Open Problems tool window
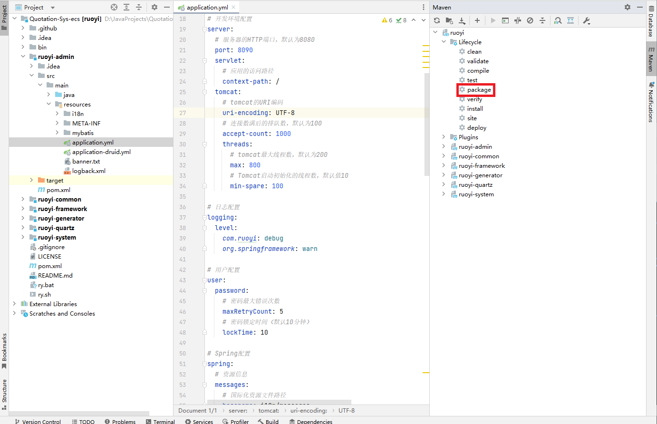Viewport: 657px width, 424px height. 120,422
